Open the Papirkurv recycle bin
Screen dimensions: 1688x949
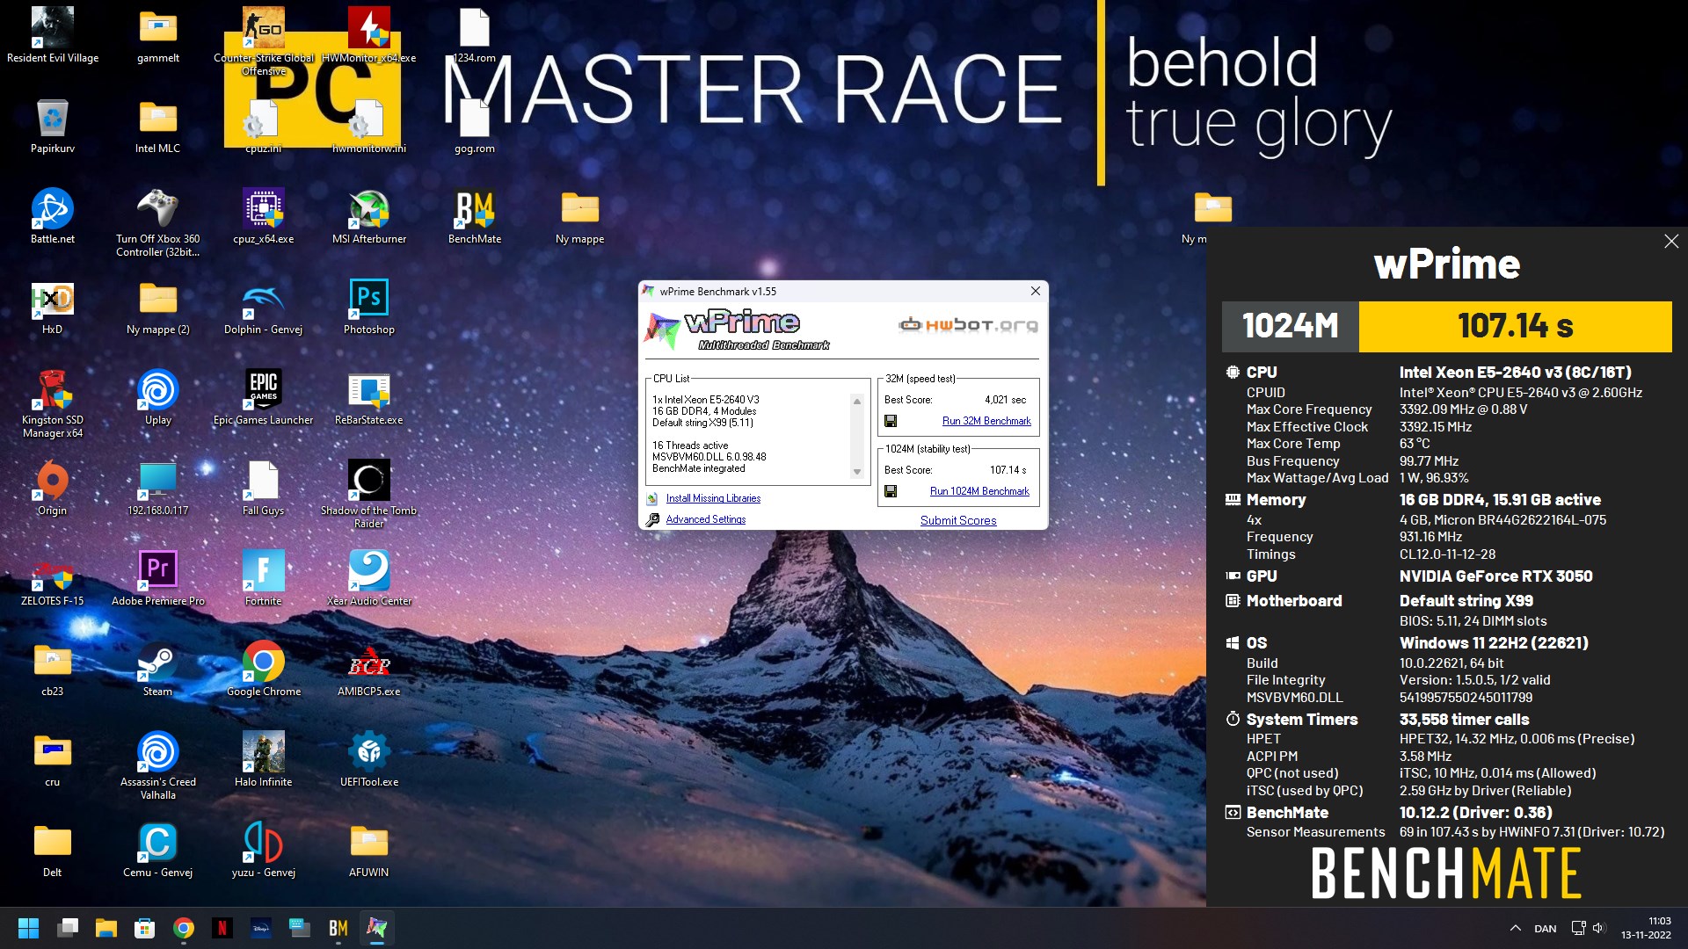tap(53, 126)
